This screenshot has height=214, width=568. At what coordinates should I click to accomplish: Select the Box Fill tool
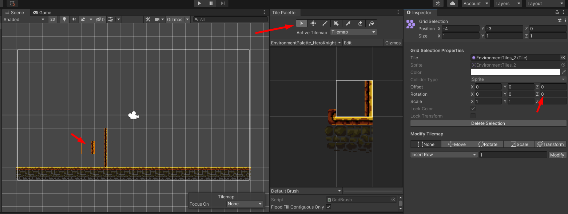(x=336, y=23)
